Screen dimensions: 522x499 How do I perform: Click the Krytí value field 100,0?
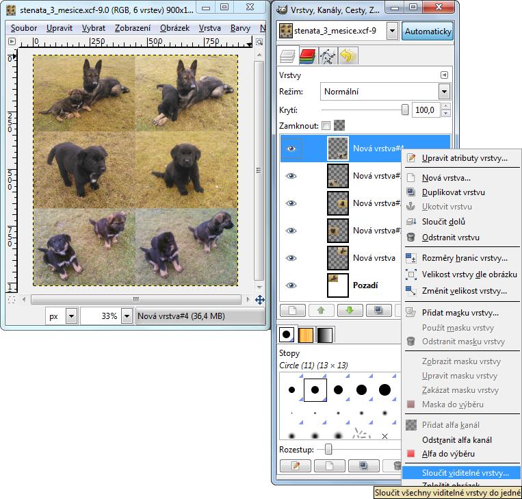click(426, 110)
